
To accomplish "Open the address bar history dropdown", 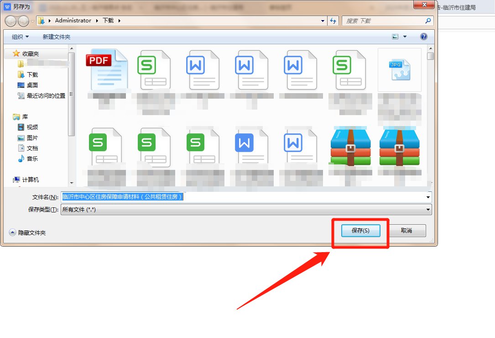I will pyautogui.click(x=323, y=21).
